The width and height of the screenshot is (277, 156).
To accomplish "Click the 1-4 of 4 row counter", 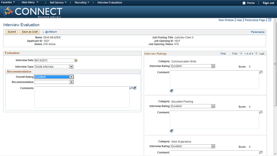I will pyautogui.click(x=249, y=54).
